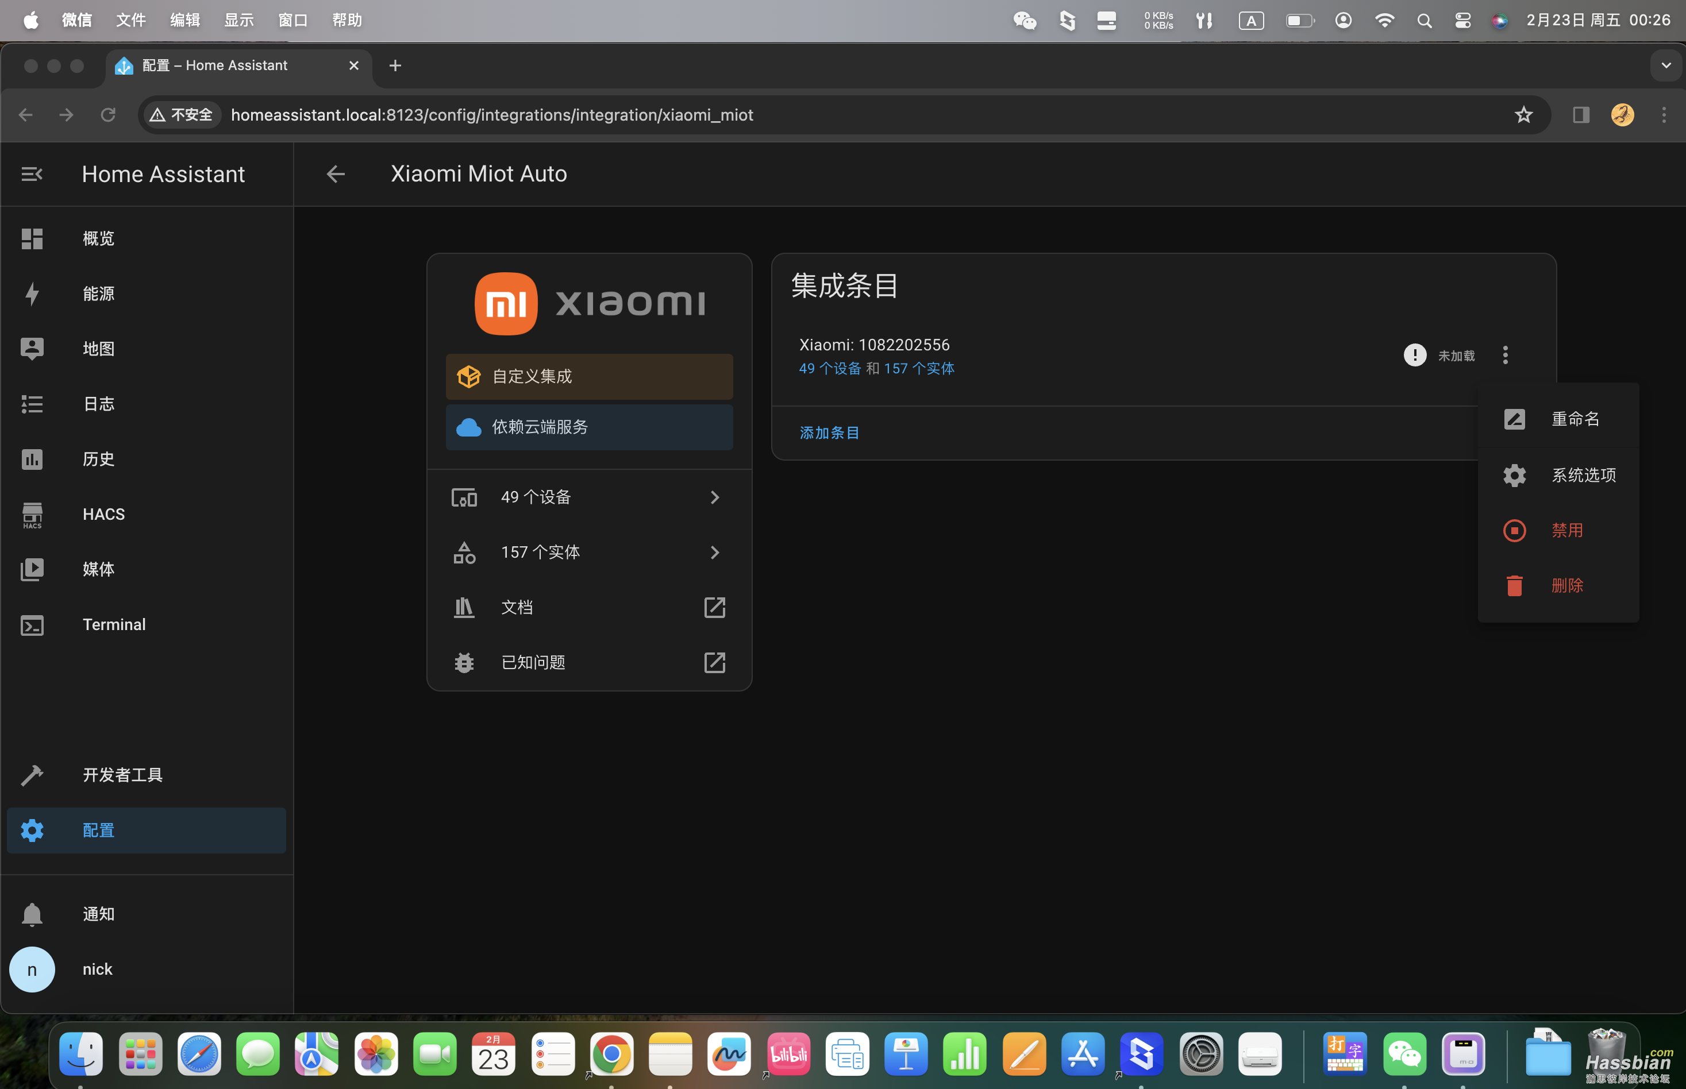Open the 帮助 menu in menu bar
The image size is (1686, 1089).
(347, 20)
